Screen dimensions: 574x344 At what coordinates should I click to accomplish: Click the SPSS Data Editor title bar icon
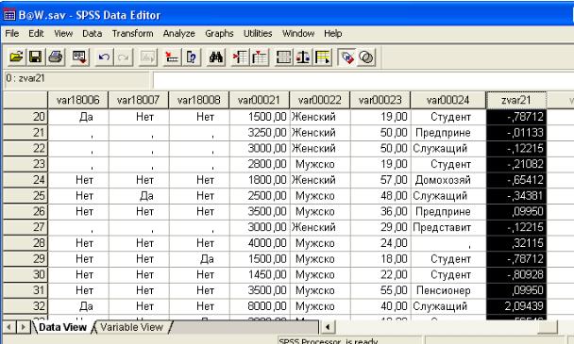(x=9, y=15)
